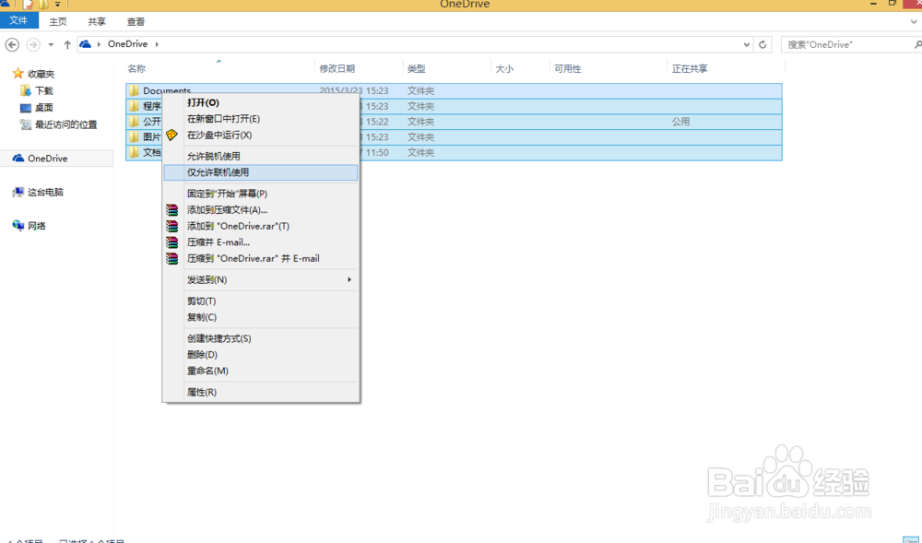Expand the OneDrive breadcrumb arrow
This screenshot has height=543, width=922.
[157, 44]
